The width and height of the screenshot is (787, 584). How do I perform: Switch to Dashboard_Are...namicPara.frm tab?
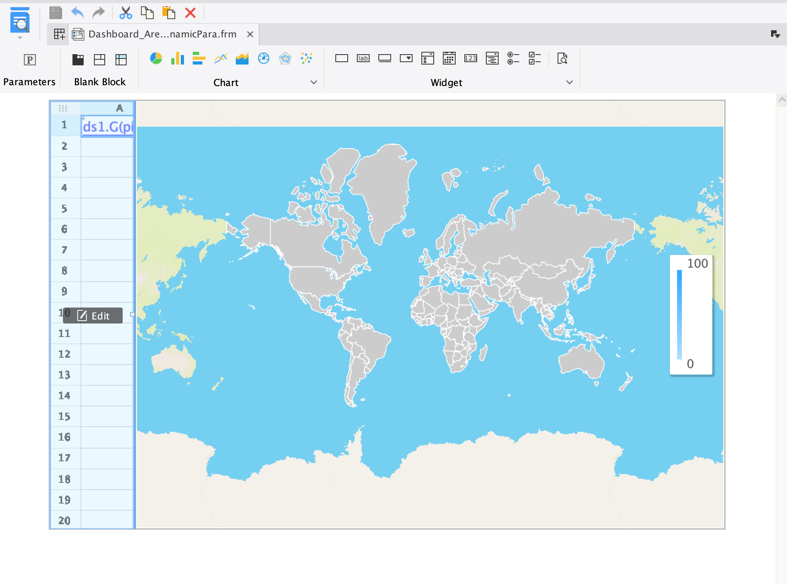[x=162, y=34]
